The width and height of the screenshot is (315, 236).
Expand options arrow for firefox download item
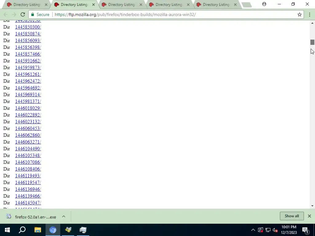tap(64, 216)
